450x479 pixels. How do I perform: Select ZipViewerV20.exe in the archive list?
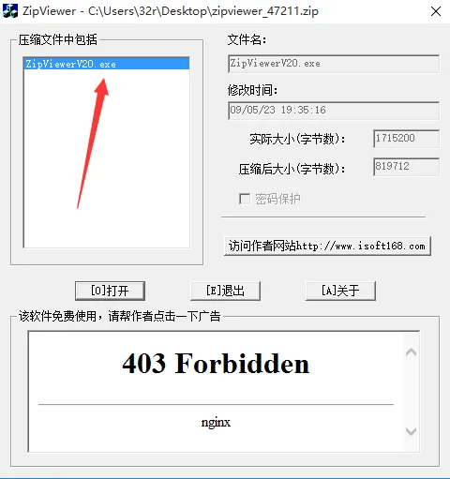(107, 64)
